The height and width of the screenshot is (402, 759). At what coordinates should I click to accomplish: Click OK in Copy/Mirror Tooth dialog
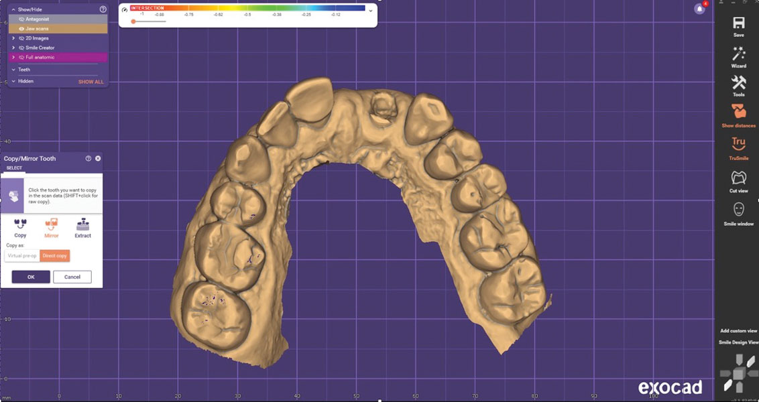pyautogui.click(x=31, y=277)
